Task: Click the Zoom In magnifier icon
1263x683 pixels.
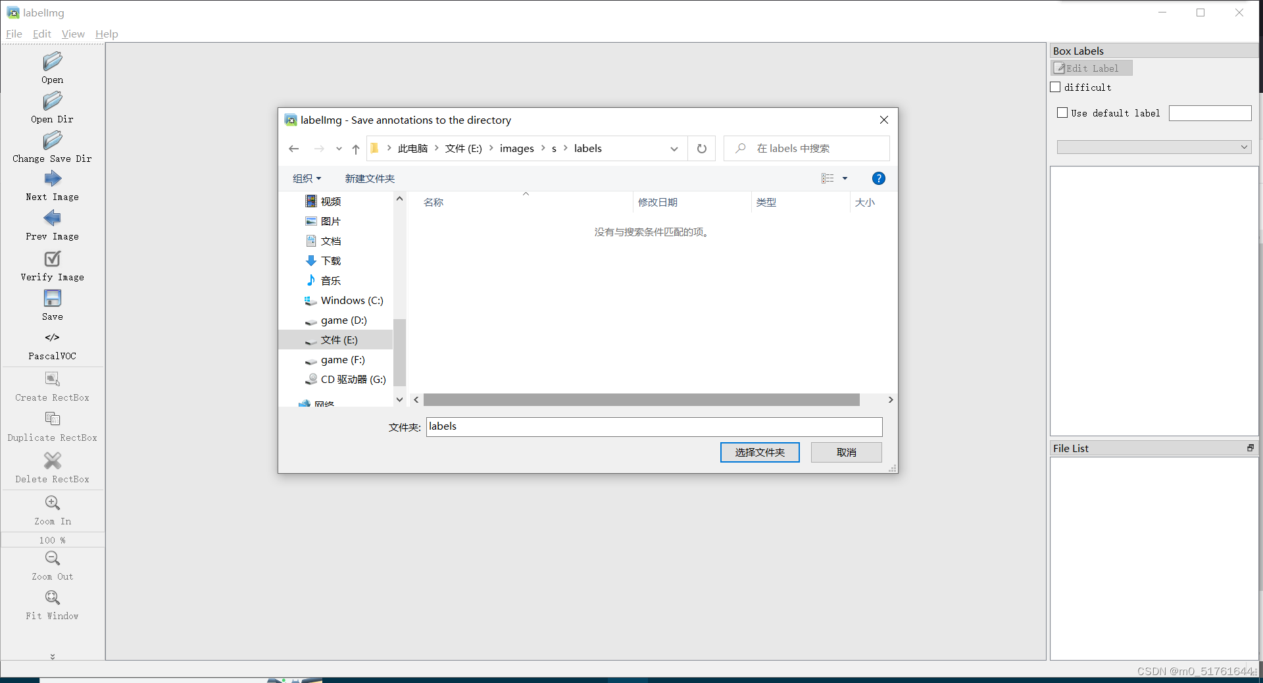Action: click(53, 503)
